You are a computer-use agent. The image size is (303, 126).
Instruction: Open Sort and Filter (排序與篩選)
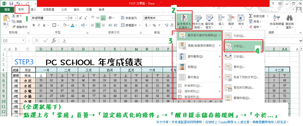pyautogui.click(x=277, y=22)
